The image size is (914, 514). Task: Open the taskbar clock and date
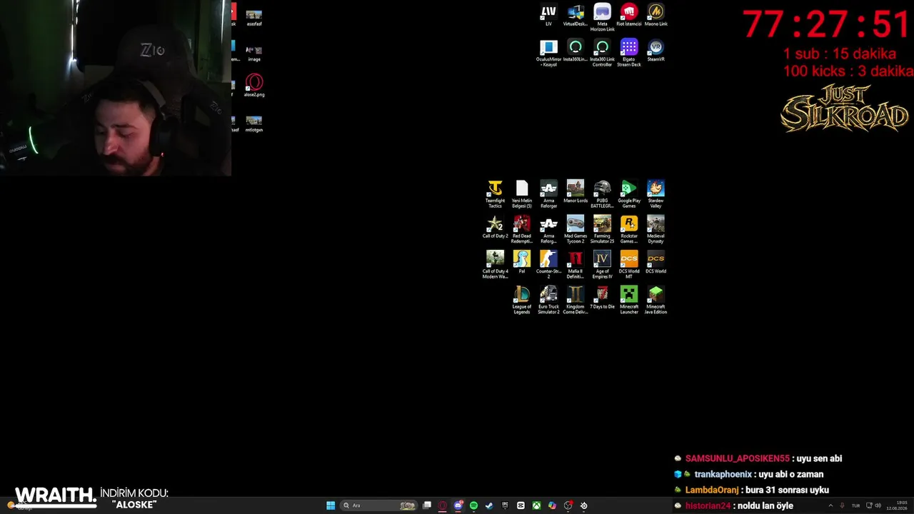tap(898, 505)
